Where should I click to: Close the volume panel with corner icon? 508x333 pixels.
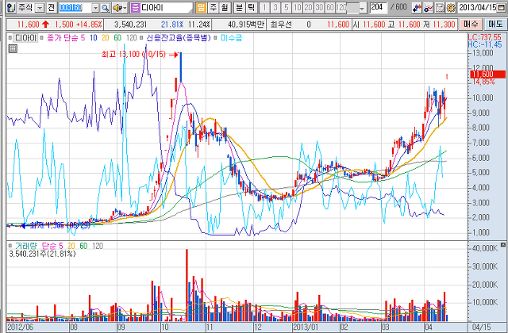pyautogui.click(x=502, y=245)
